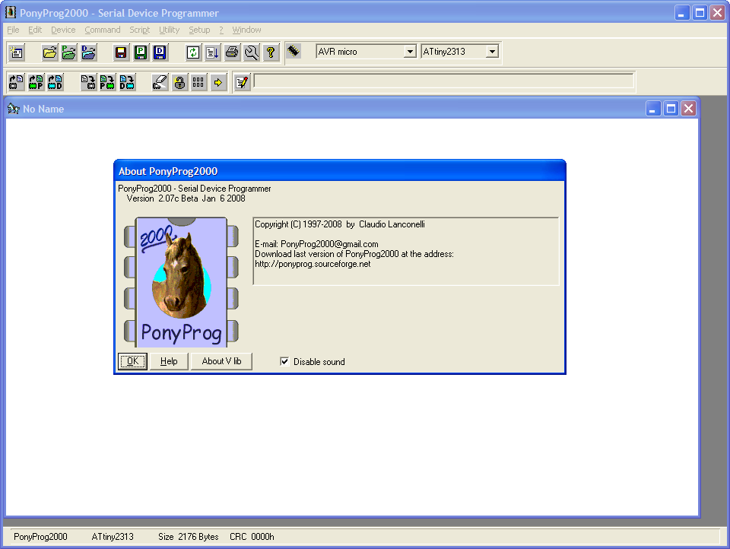
Task: Close the No Name child window
Action: (x=689, y=109)
